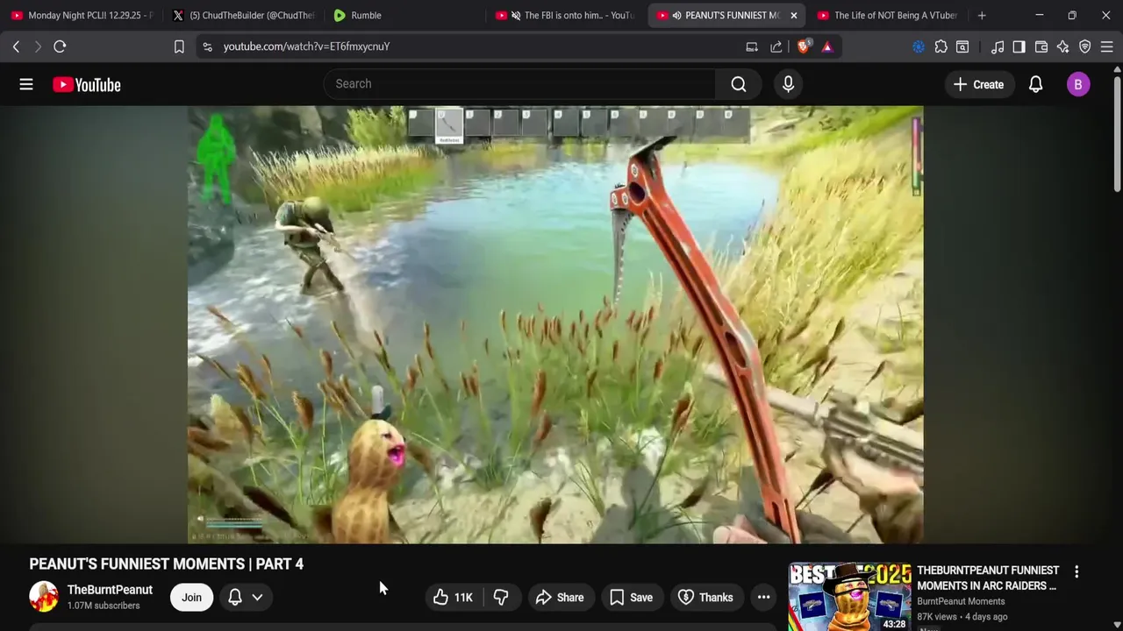This screenshot has height=631, width=1123.
Task: Save video to a playlist
Action: (x=631, y=597)
